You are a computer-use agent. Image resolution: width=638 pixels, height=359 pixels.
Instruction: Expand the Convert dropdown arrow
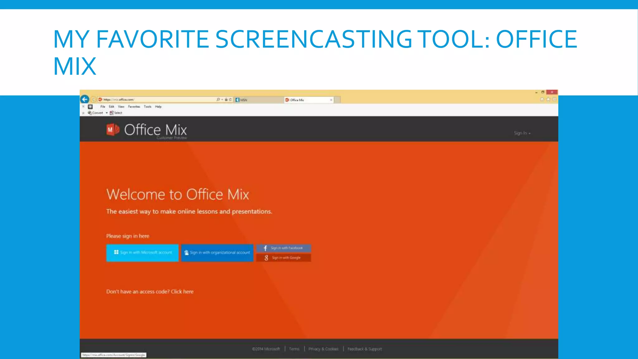pos(107,113)
